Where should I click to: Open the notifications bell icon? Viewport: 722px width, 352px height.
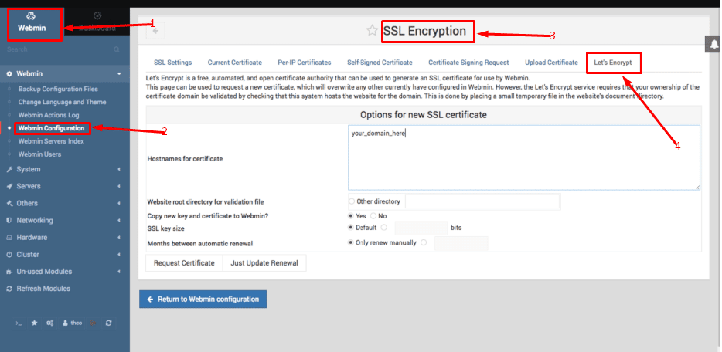[713, 45]
